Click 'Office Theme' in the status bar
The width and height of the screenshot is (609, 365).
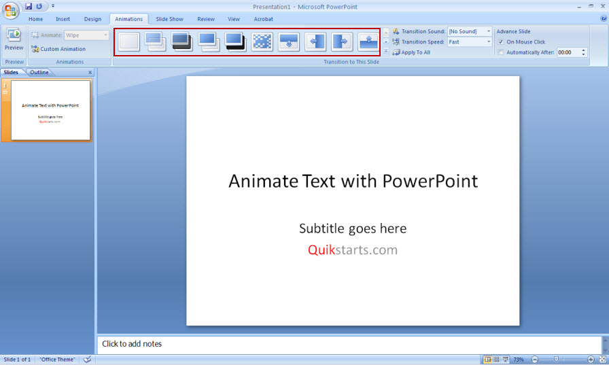tap(58, 360)
